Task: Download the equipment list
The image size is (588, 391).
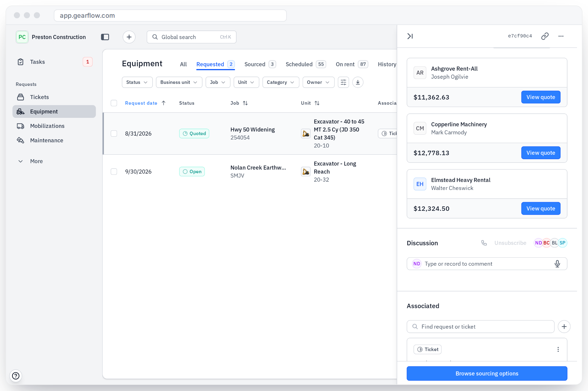Action: tap(358, 82)
